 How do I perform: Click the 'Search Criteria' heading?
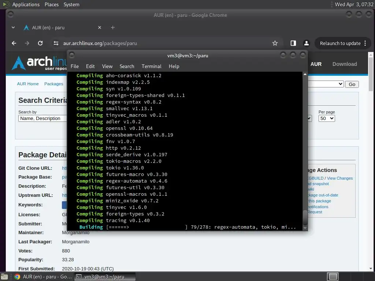(43, 100)
